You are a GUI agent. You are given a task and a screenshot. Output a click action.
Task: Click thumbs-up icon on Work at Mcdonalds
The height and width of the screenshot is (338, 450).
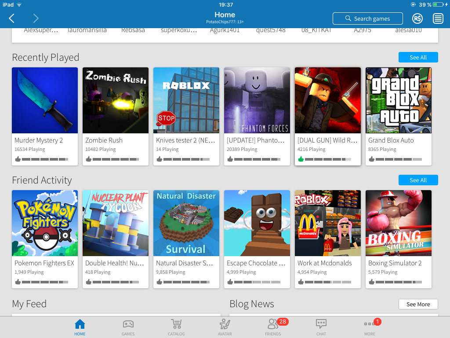click(x=301, y=282)
